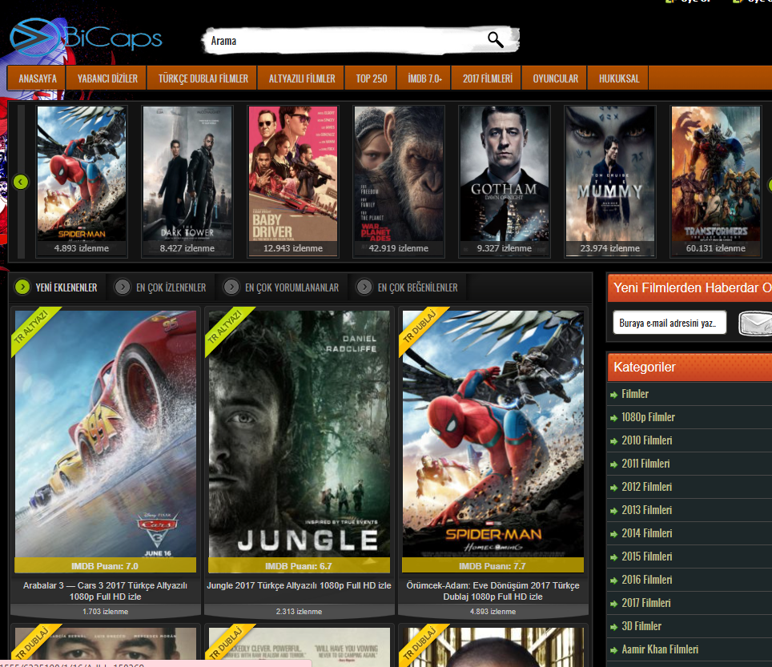Click the 1.703 izlenme count
Screen dimensions: 772x667
coord(106,611)
